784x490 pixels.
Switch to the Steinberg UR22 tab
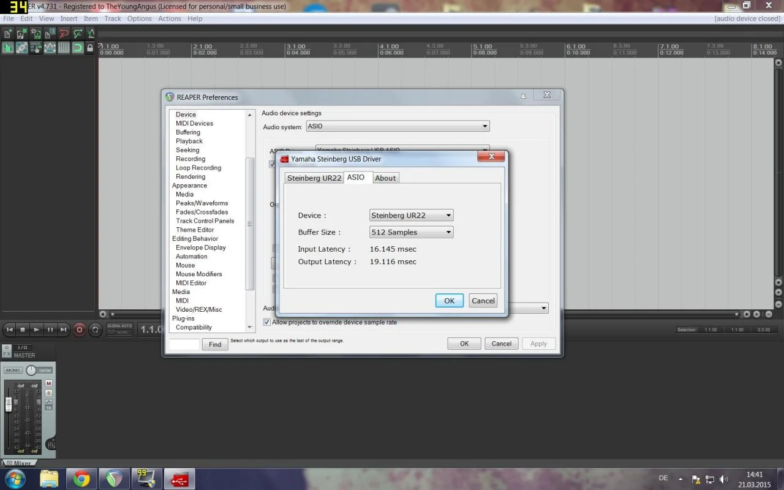coord(314,178)
